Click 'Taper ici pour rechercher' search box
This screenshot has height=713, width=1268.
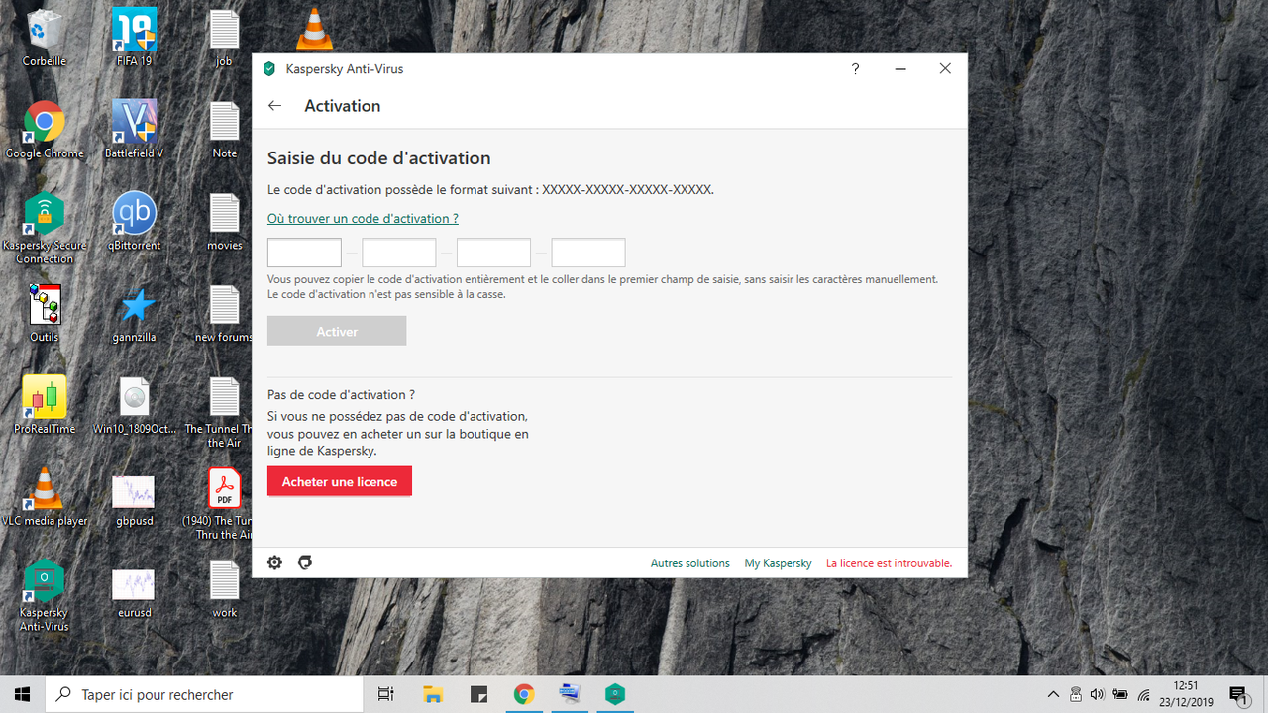coord(204,694)
